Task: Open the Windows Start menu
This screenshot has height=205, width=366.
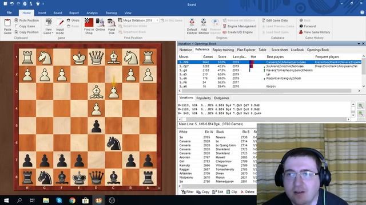Action: pyautogui.click(x=6, y=200)
